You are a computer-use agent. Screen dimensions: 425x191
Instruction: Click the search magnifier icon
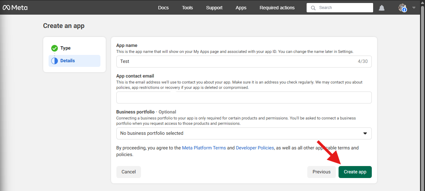coord(313,8)
